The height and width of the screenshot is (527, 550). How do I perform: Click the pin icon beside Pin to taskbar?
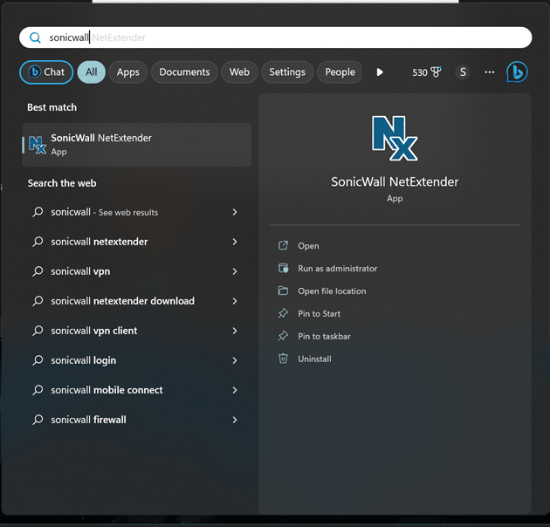[x=283, y=336]
